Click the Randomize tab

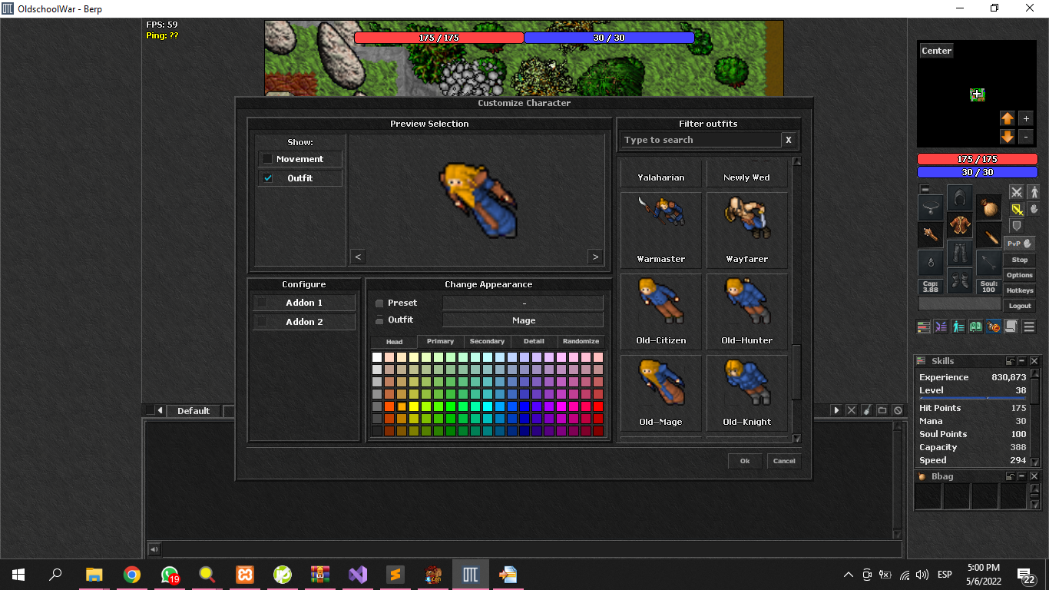[581, 341]
